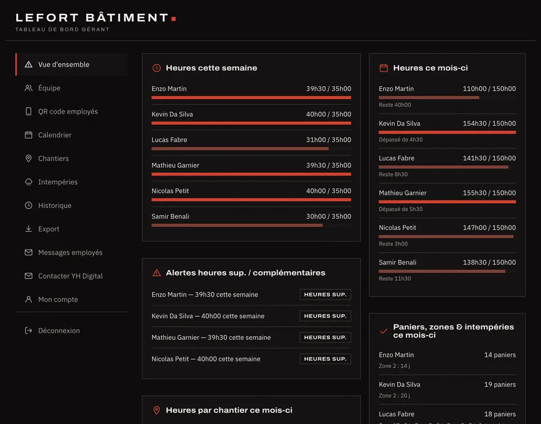541x424 pixels.
Task: Click the red calendar icon of Heures ce mois-ci
Action: [384, 68]
